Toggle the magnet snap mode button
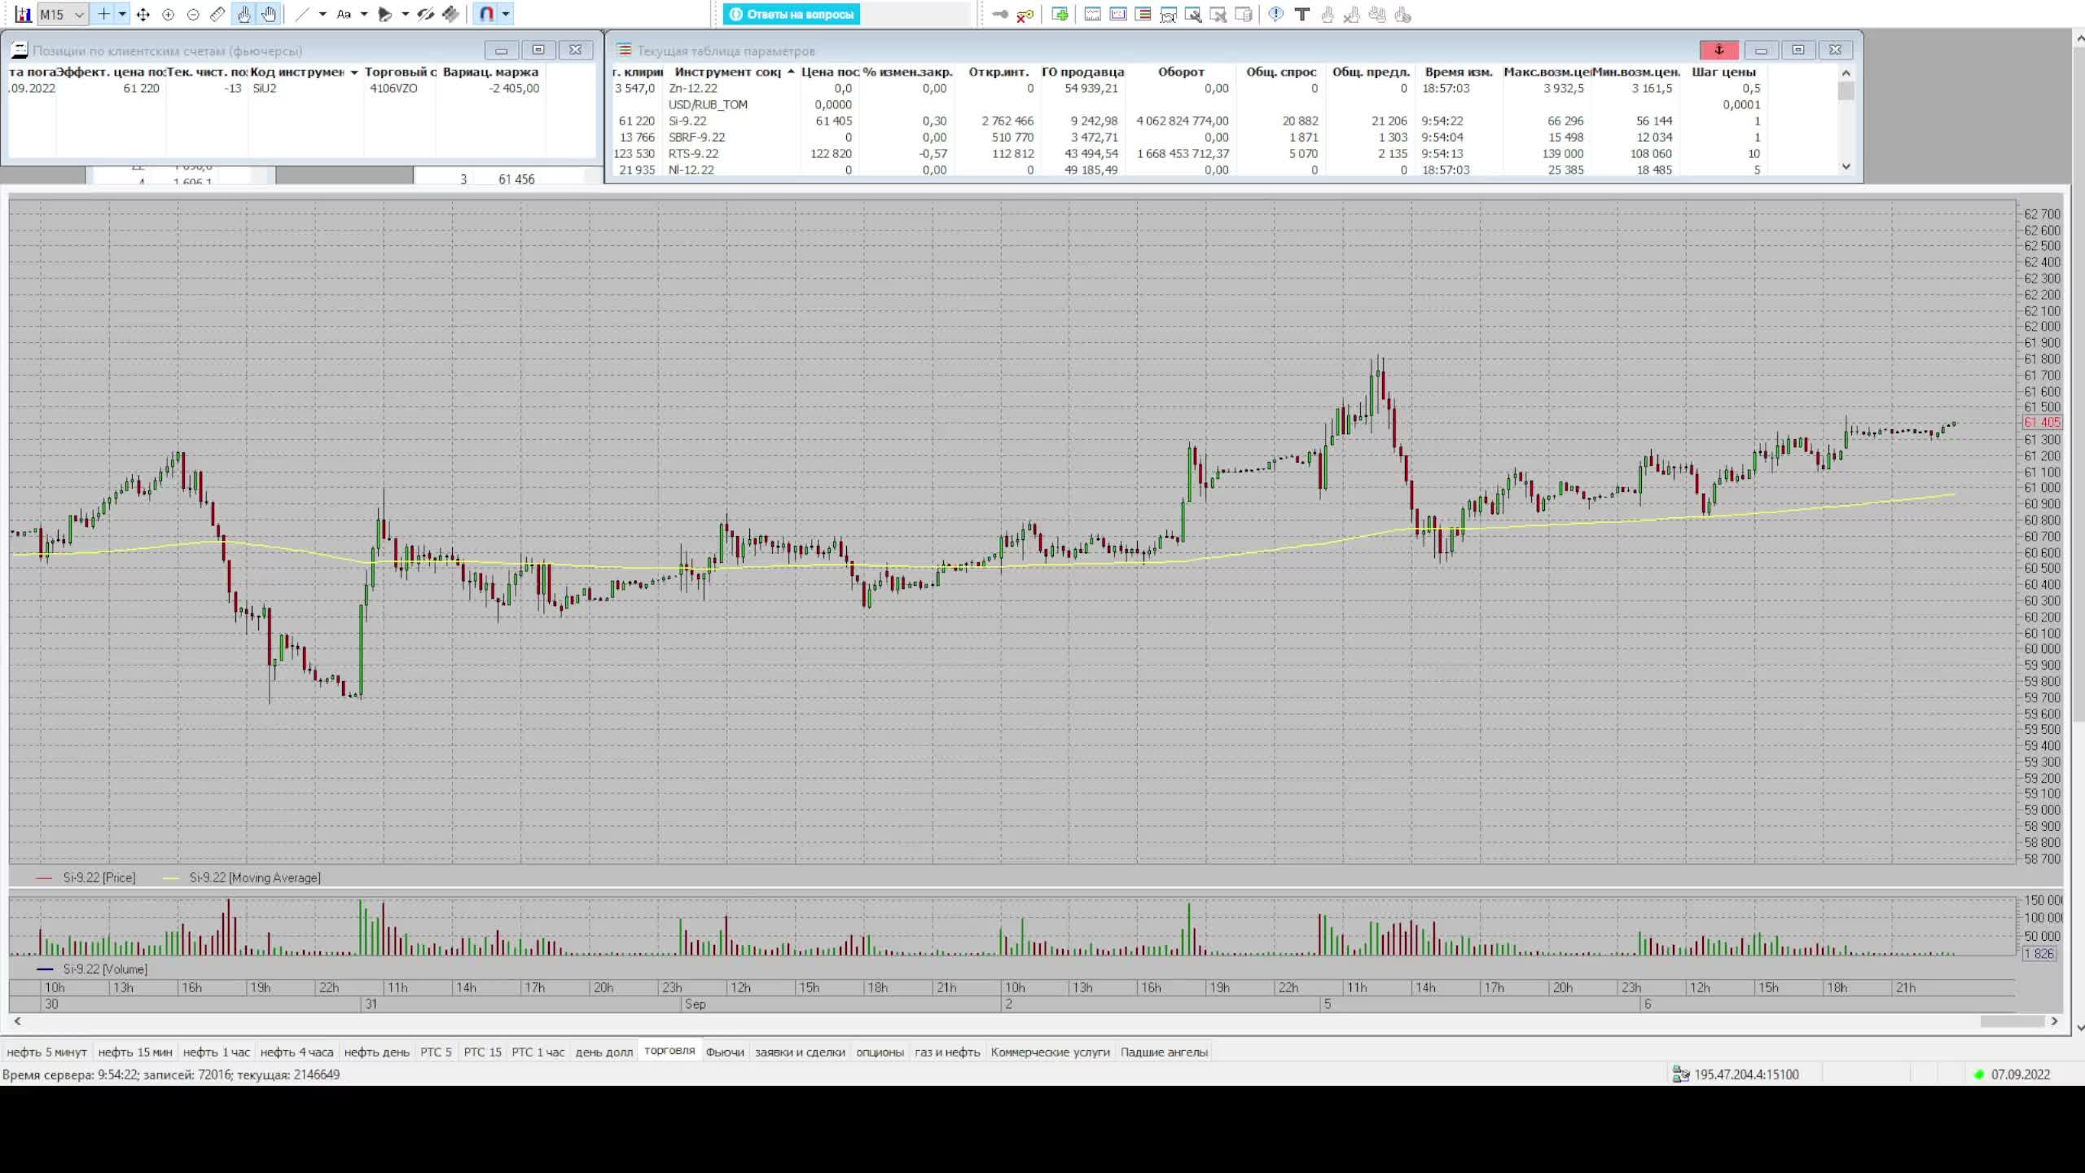The height and width of the screenshot is (1173, 2085). (486, 15)
